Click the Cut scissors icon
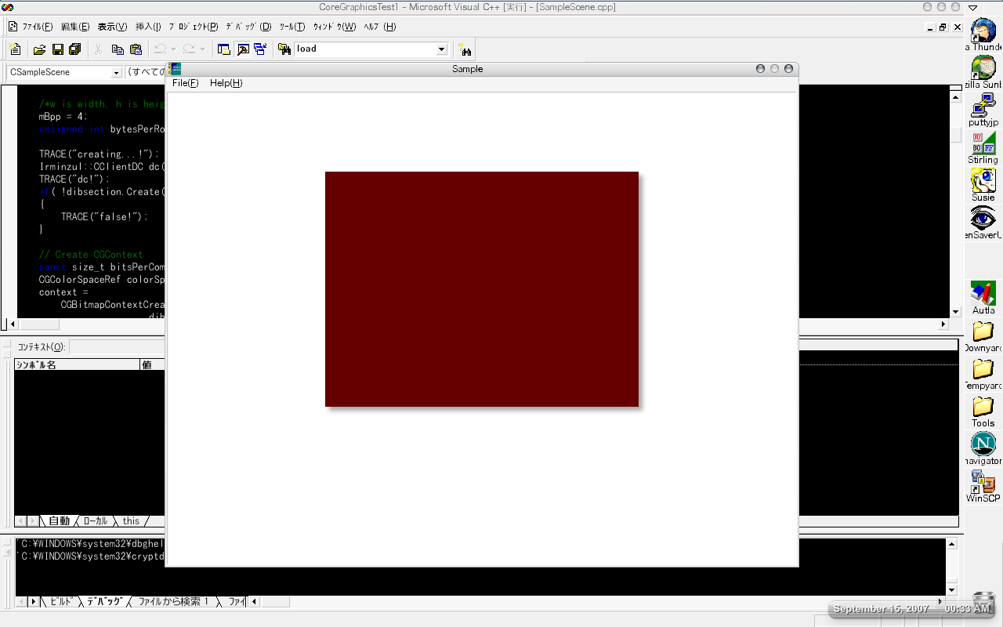The width and height of the screenshot is (1003, 627). click(99, 49)
